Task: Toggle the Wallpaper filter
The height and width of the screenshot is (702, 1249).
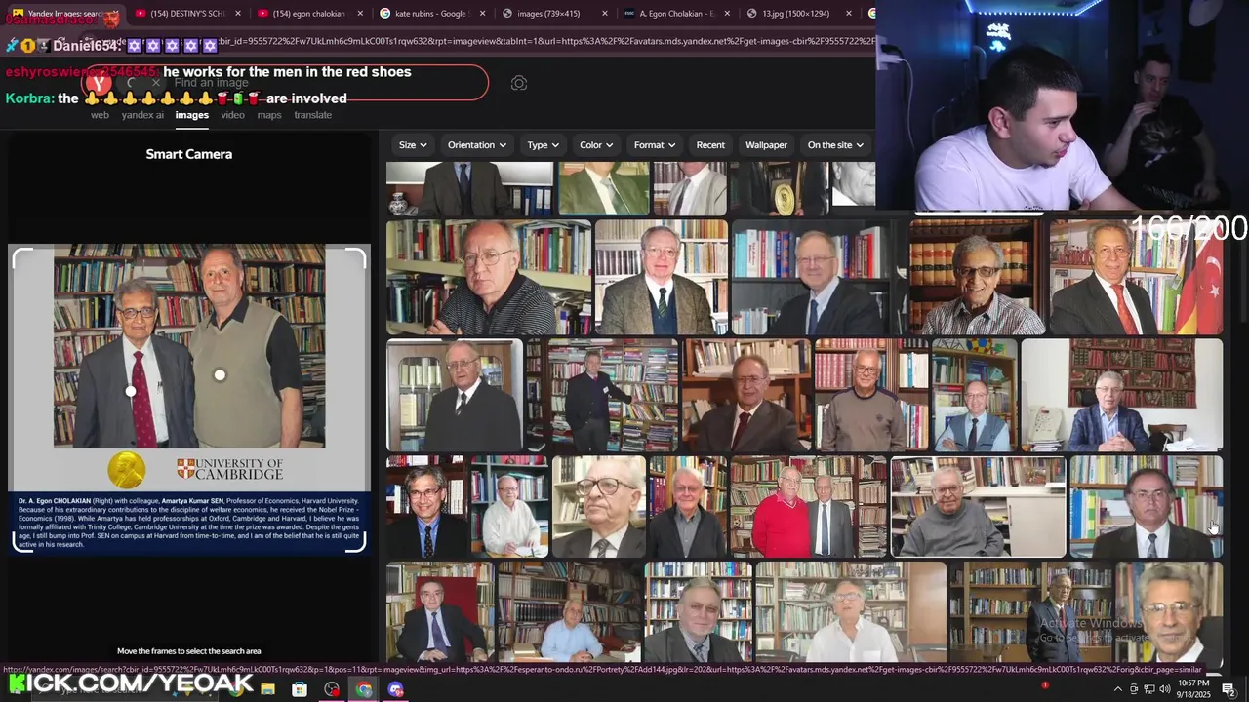Action: (766, 145)
